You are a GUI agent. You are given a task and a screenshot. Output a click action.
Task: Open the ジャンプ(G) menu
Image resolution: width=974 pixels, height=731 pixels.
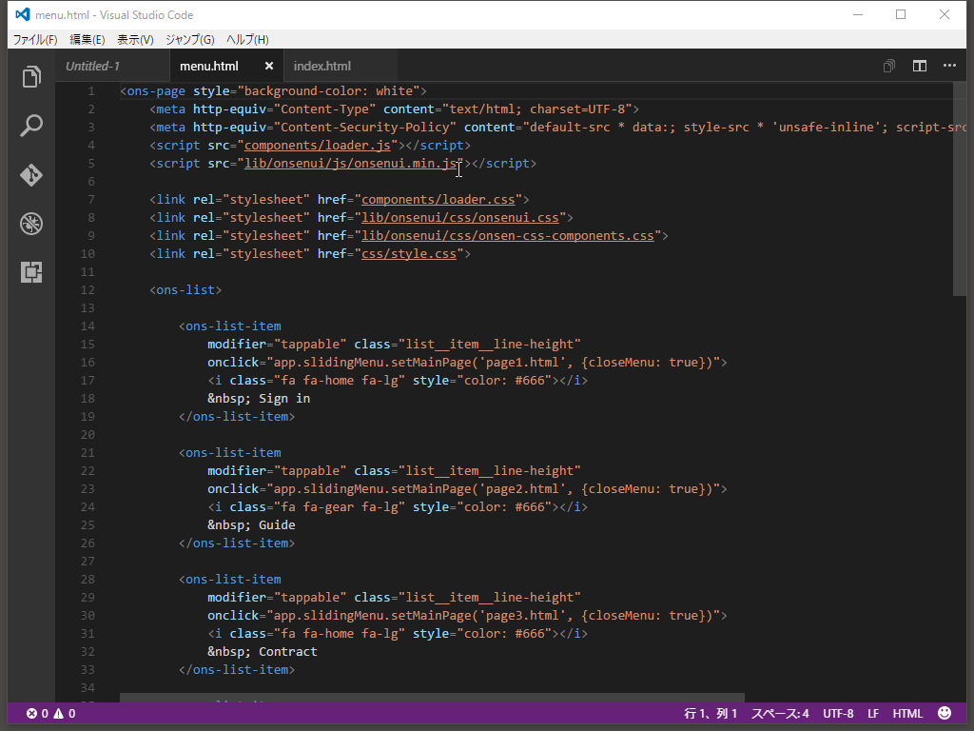(x=190, y=40)
